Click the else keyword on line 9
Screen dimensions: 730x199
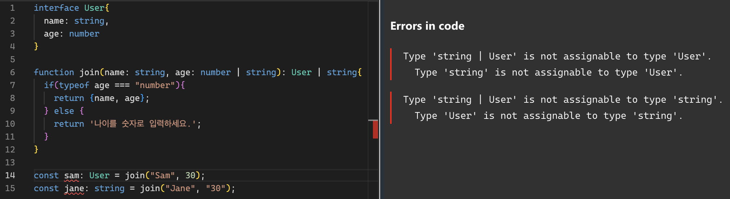(64, 111)
